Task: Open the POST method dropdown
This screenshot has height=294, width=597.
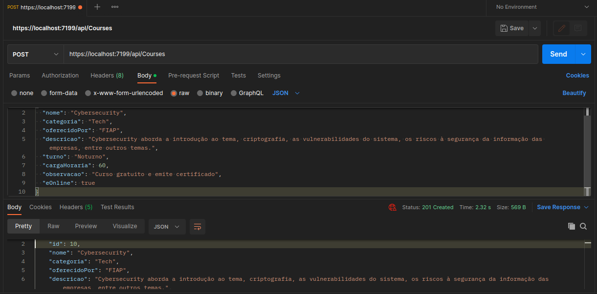Action: pos(36,54)
